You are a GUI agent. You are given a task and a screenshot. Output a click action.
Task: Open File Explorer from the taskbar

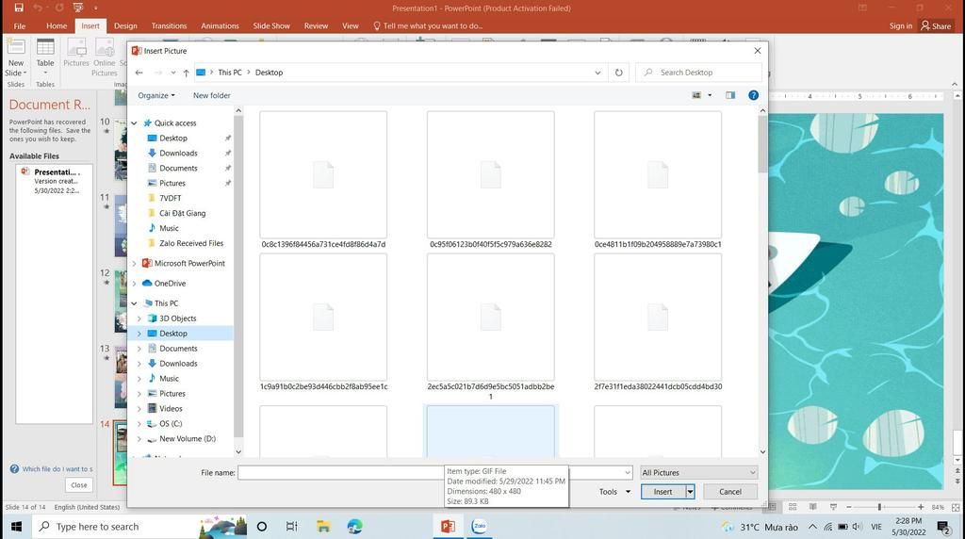(323, 527)
